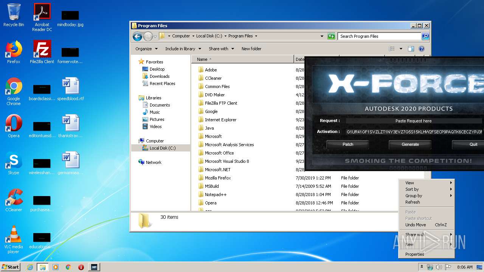Switch to Chrome on the taskbar
Image resolution: width=484 pixels, height=272 pixels.
[x=68, y=267]
